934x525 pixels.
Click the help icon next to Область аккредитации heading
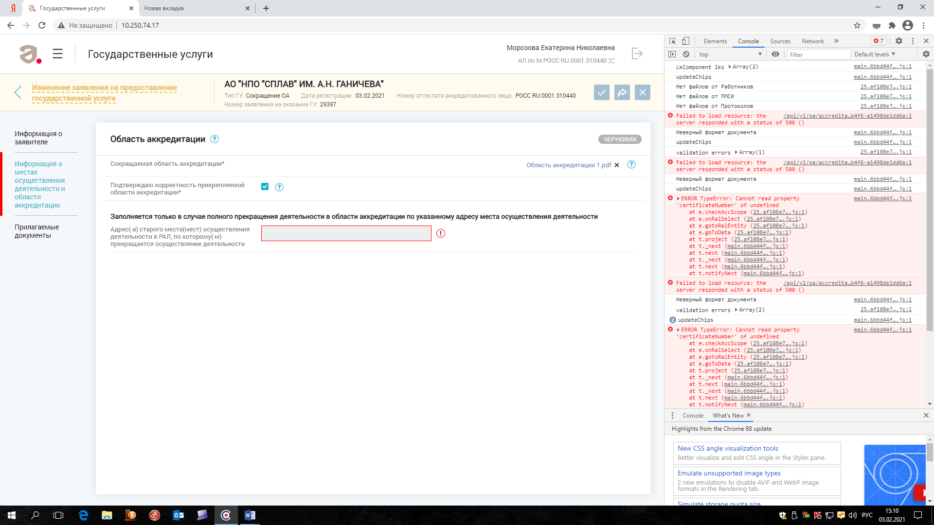pos(215,140)
